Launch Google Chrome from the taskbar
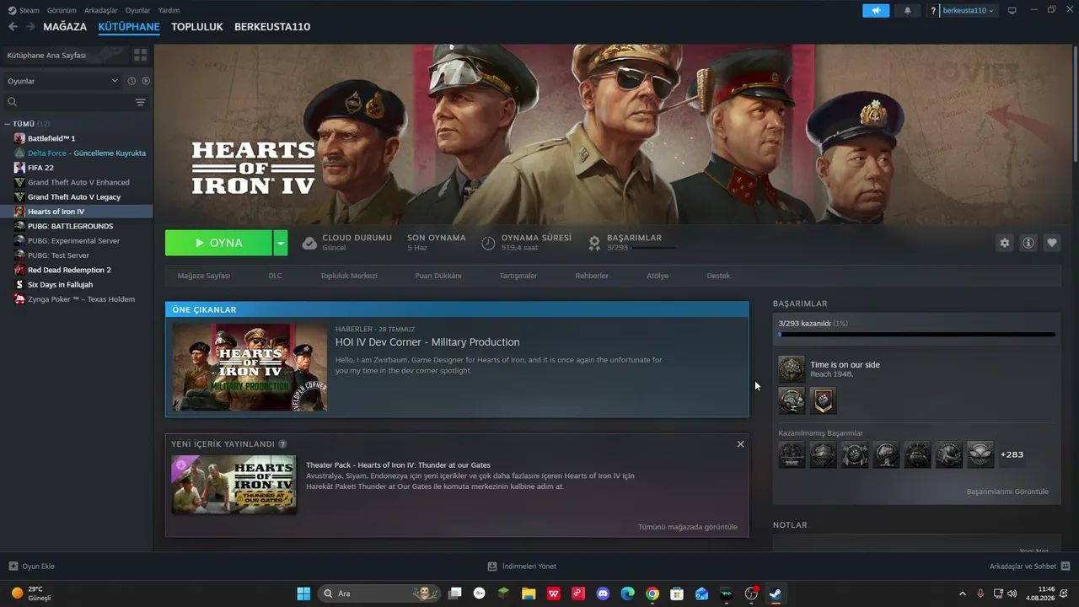Screen dimensions: 1079x607 coord(652,594)
